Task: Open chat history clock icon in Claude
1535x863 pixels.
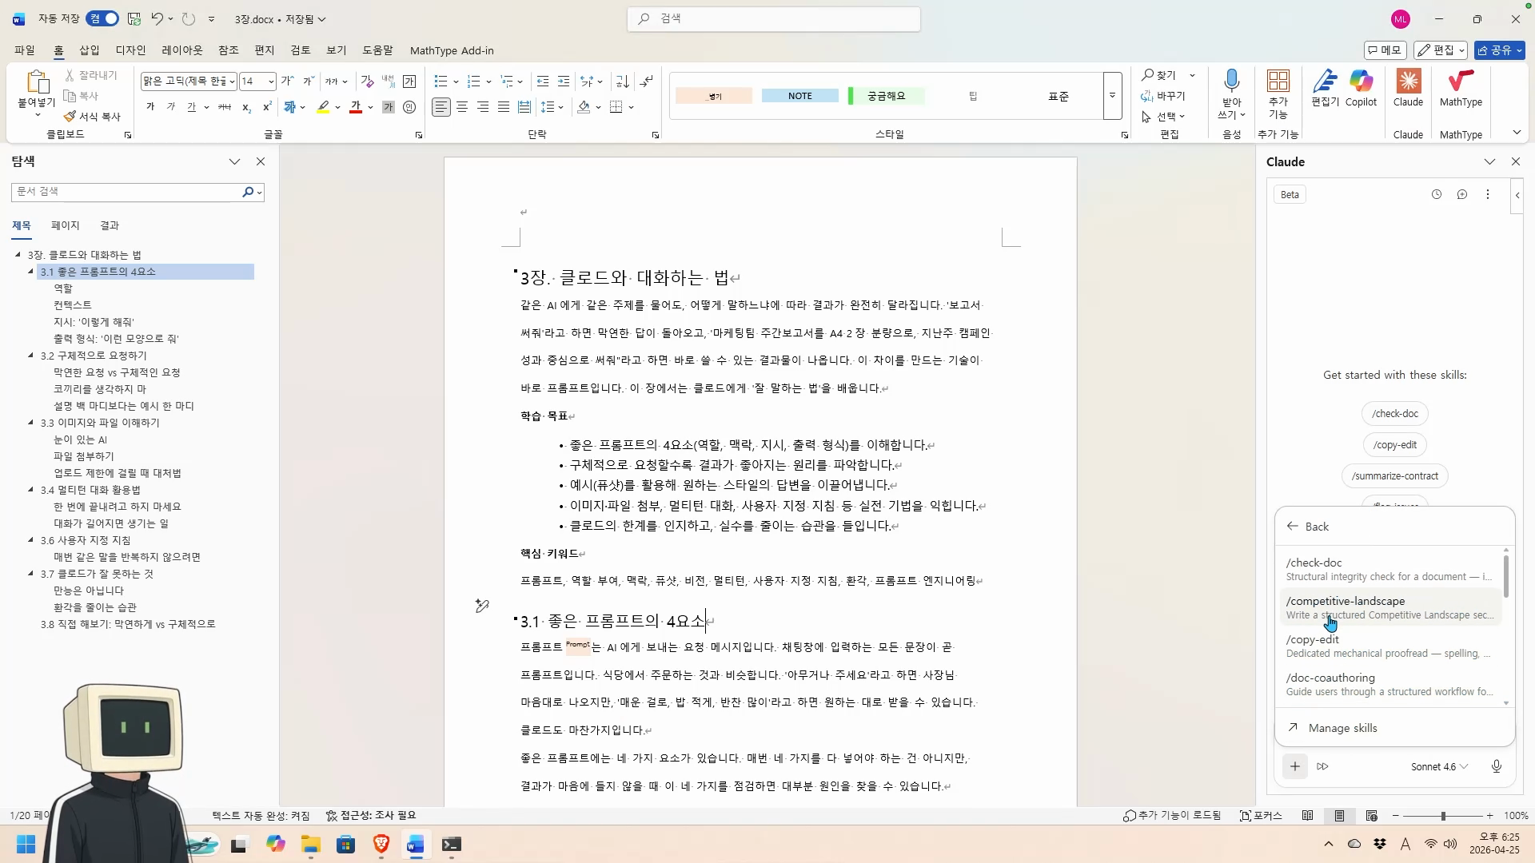Action: click(1436, 194)
